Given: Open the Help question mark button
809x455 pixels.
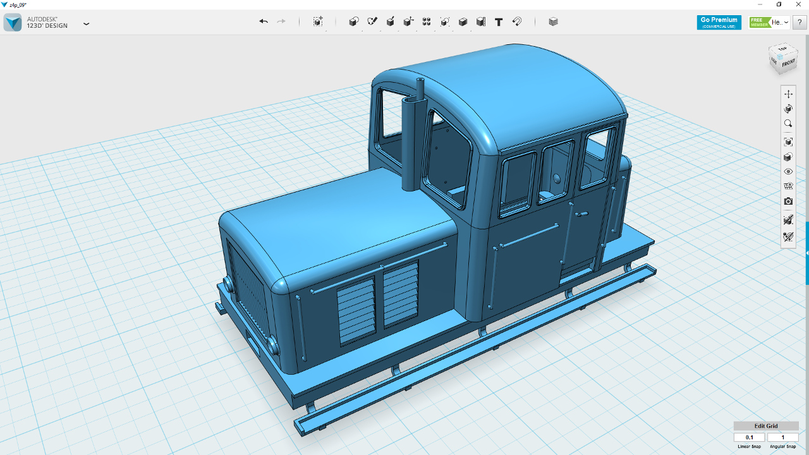Looking at the screenshot, I should pyautogui.click(x=800, y=22).
